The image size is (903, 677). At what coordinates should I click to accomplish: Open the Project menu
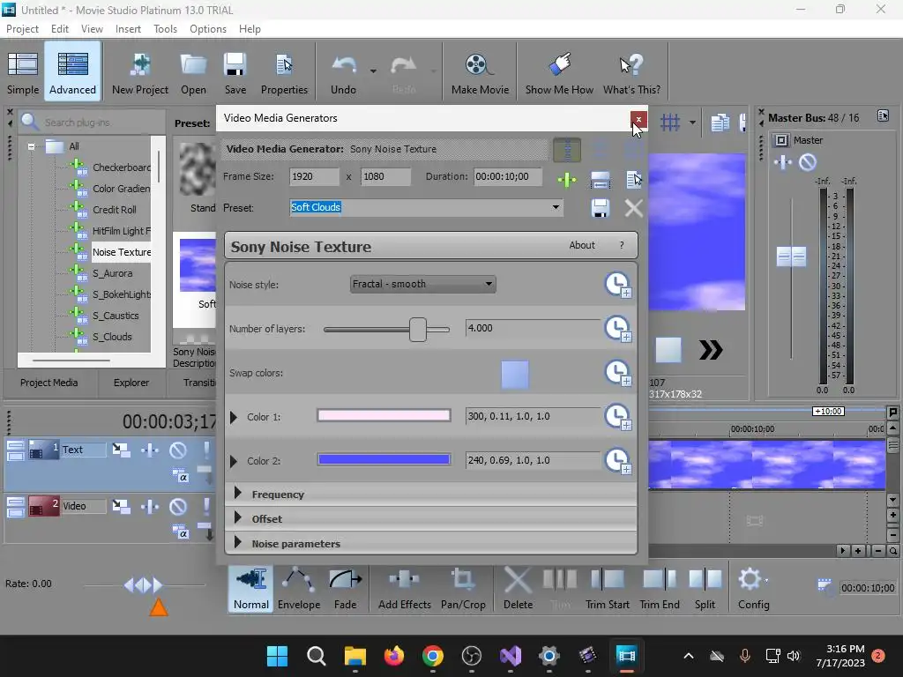click(22, 29)
